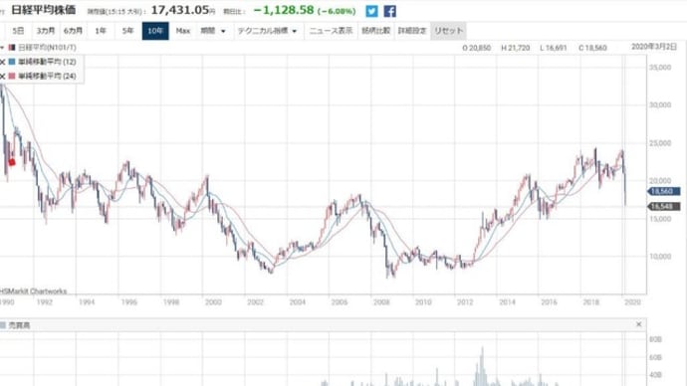Image resolution: width=687 pixels, height=386 pixels.
Task: Click the L 16,691 low value
Action: point(554,48)
